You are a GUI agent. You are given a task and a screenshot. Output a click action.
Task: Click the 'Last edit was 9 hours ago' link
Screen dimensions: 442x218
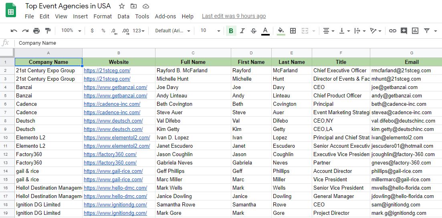(x=234, y=16)
